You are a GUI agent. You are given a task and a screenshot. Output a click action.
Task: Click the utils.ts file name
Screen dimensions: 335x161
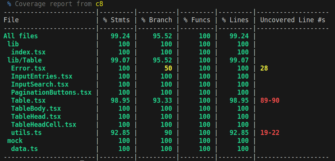click(26, 133)
